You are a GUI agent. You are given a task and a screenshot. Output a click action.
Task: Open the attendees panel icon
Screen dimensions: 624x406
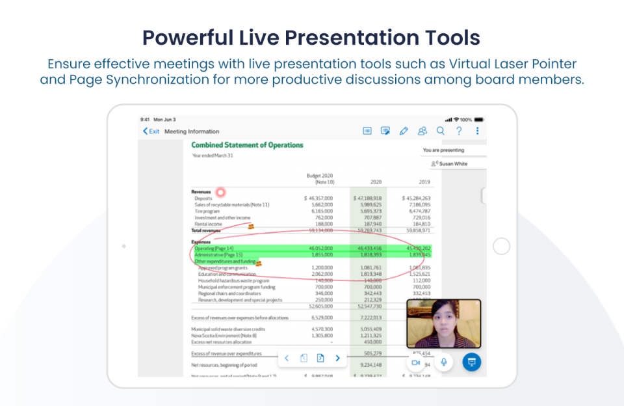pyautogui.click(x=422, y=130)
